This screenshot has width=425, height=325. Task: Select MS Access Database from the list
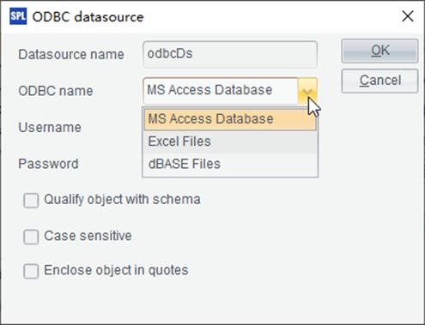pos(230,119)
